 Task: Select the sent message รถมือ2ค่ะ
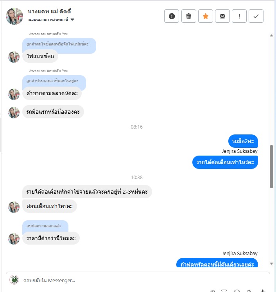click(x=243, y=141)
